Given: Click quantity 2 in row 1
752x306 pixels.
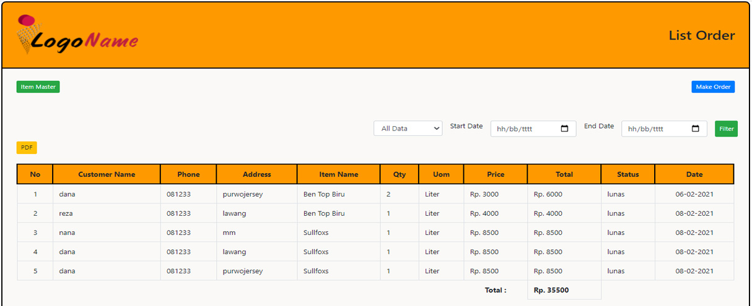Looking at the screenshot, I should pyautogui.click(x=388, y=194).
